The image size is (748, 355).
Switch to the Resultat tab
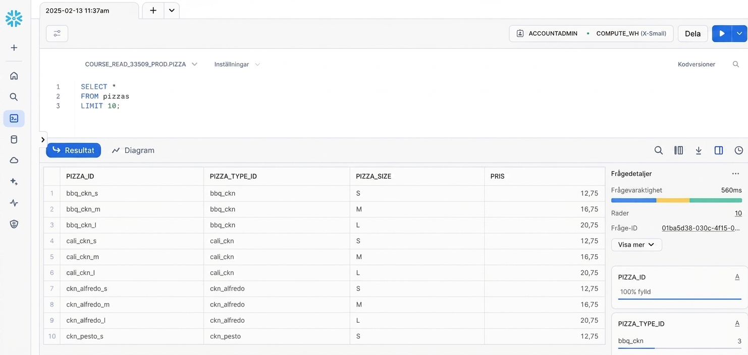pos(74,150)
